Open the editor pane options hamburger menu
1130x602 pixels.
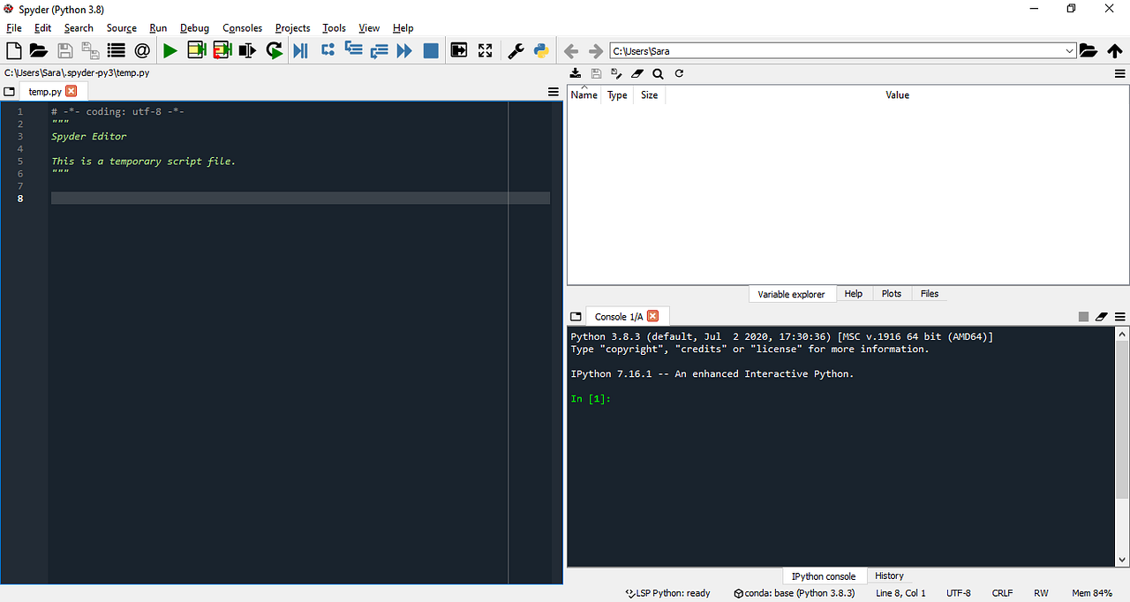[x=554, y=91]
